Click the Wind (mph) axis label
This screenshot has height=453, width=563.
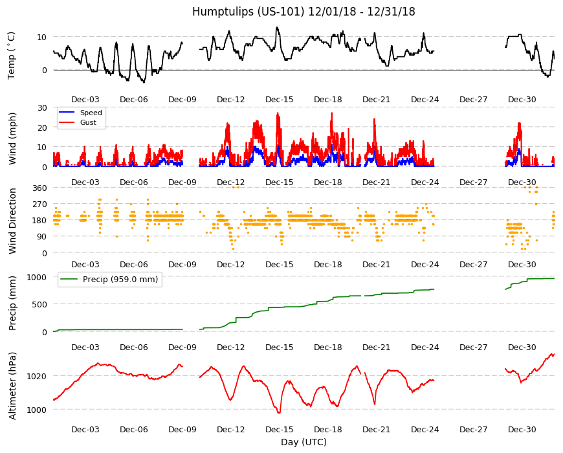12,138
